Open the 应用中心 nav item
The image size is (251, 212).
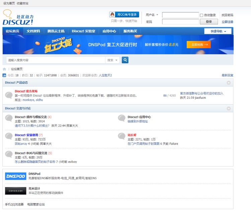click(109, 31)
